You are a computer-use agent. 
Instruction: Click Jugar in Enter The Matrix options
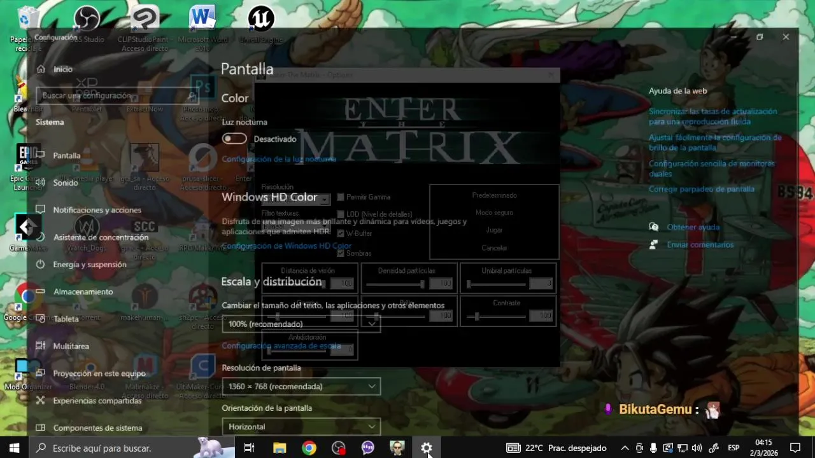click(494, 230)
